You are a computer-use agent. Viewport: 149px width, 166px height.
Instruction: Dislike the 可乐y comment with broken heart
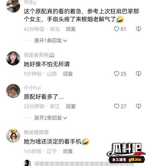pyautogui.click(x=138, y=29)
